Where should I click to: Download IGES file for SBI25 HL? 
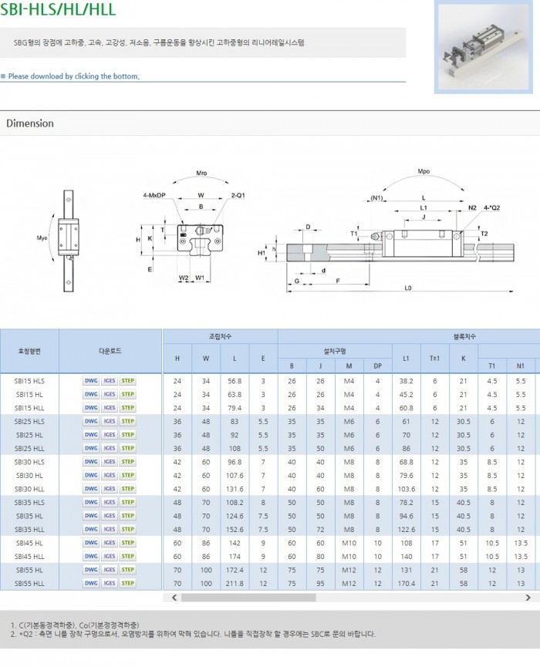[110, 435]
